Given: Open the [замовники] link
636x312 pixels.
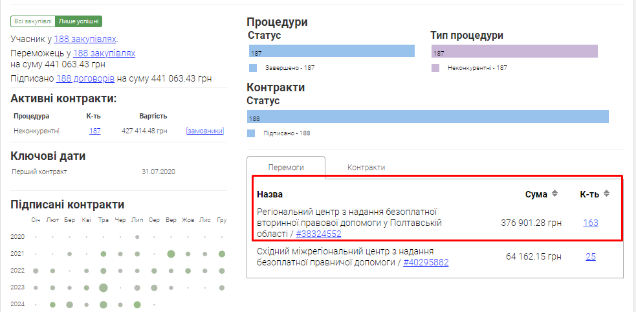Looking at the screenshot, I should (x=204, y=131).
